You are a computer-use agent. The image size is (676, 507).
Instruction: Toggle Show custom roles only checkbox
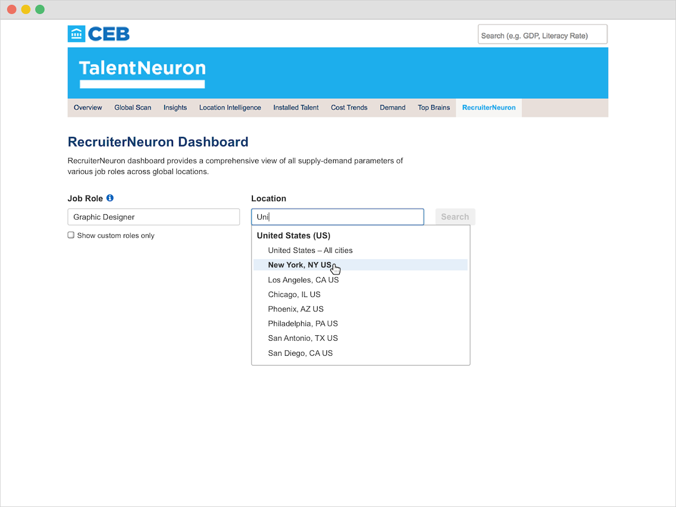pos(71,235)
